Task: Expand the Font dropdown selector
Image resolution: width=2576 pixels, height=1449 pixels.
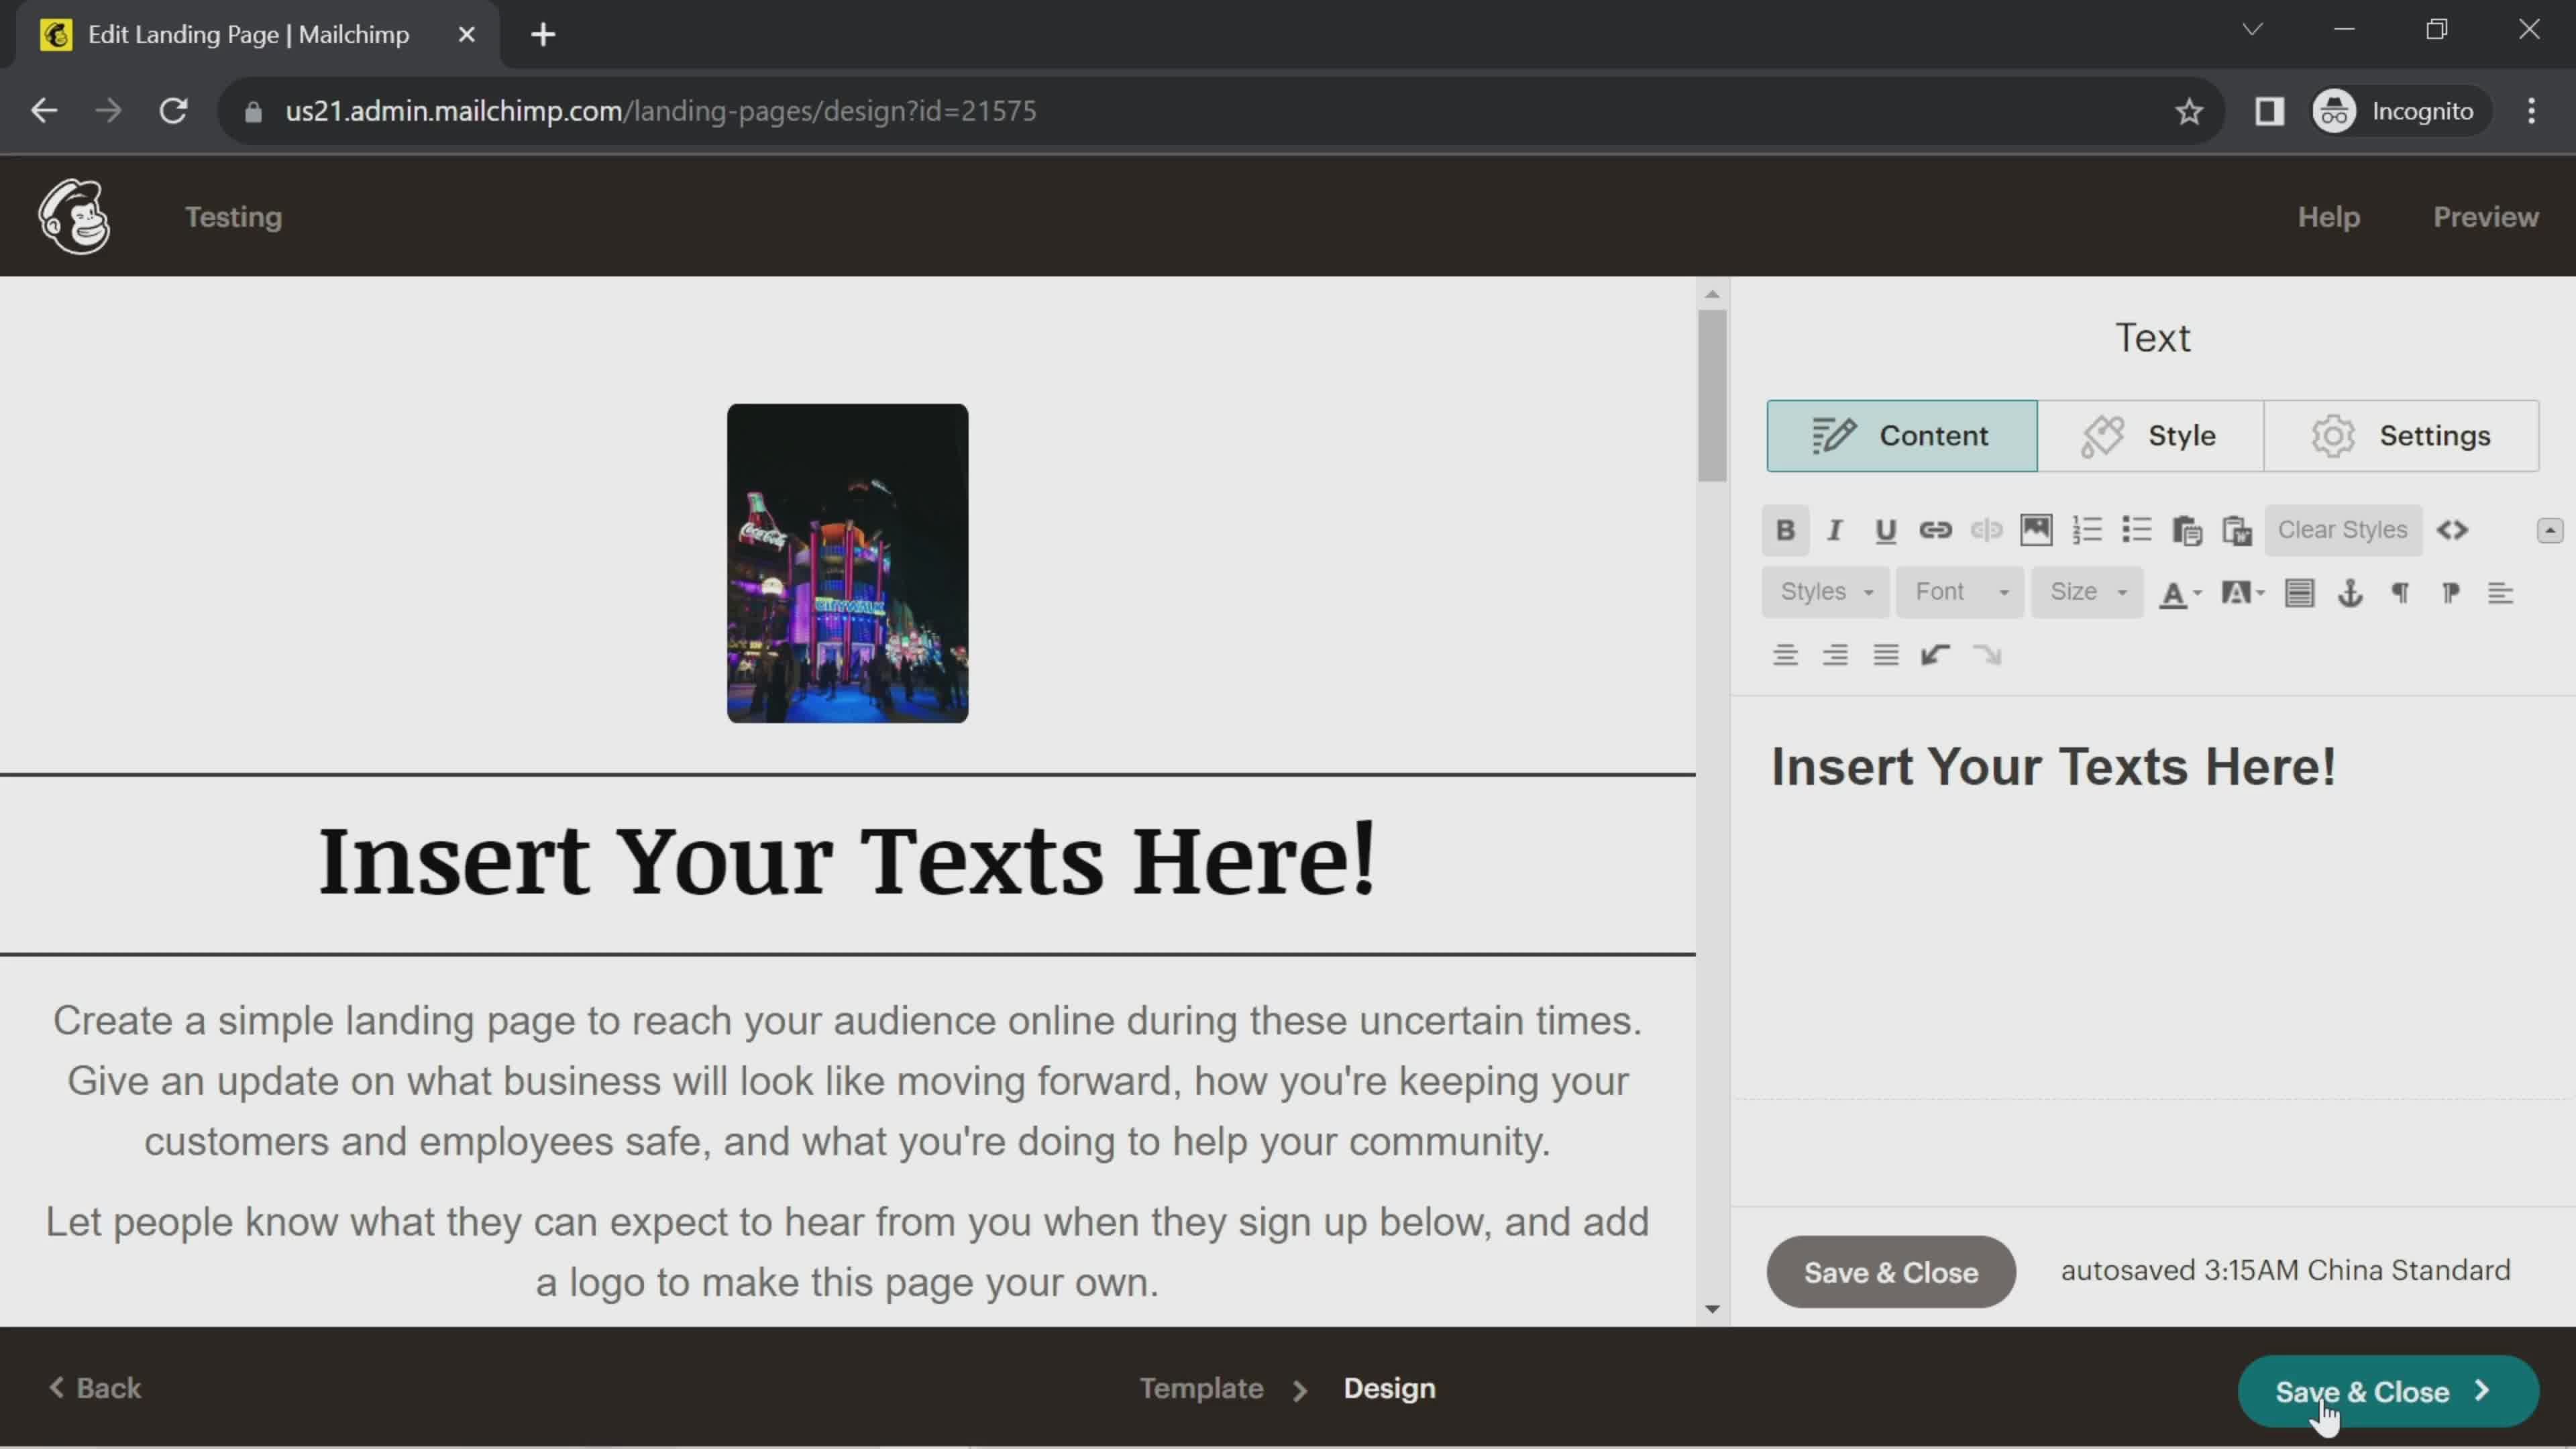Action: pyautogui.click(x=1960, y=591)
